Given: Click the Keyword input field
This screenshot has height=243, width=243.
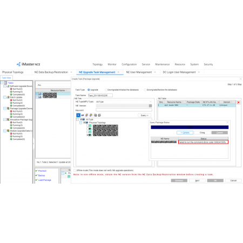Looking at the screenshot, I should click(x=124, y=110).
